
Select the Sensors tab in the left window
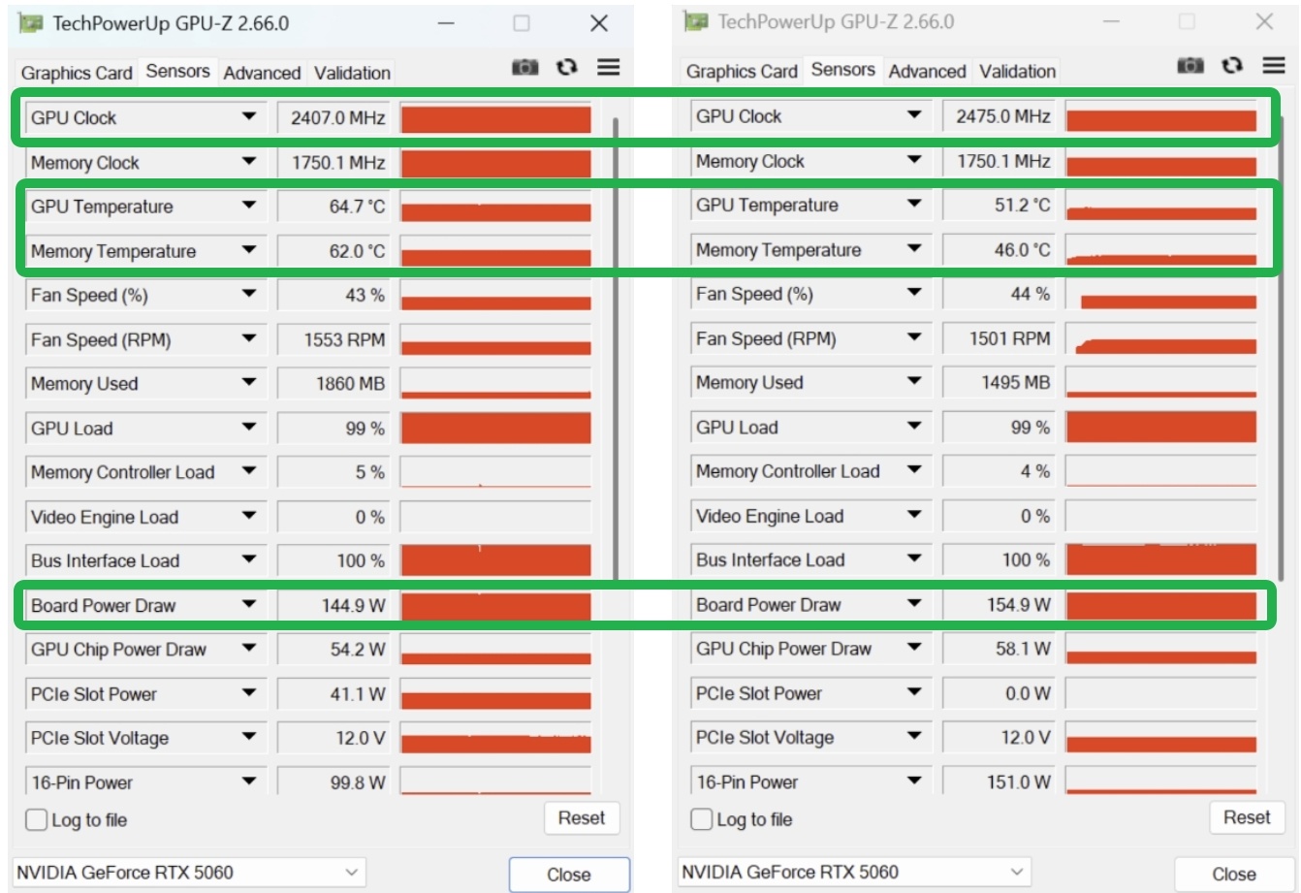click(x=177, y=71)
